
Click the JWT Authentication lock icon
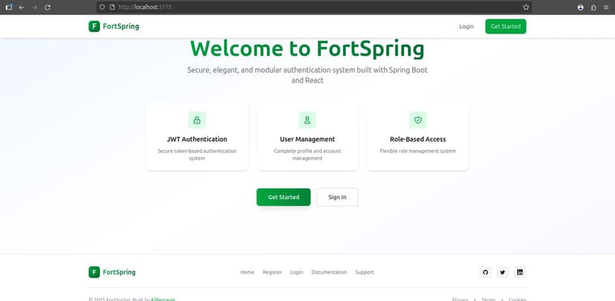click(x=197, y=120)
